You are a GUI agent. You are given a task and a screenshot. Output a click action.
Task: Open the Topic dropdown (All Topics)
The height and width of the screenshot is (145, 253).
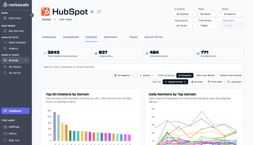point(209,14)
